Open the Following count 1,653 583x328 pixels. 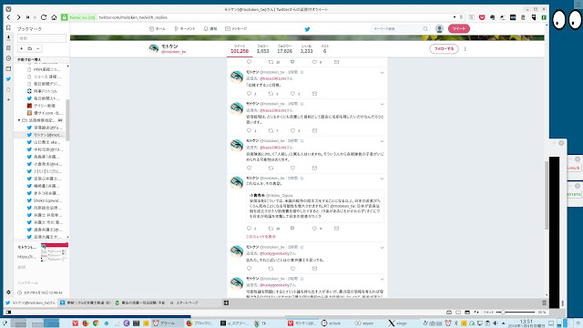[263, 48]
